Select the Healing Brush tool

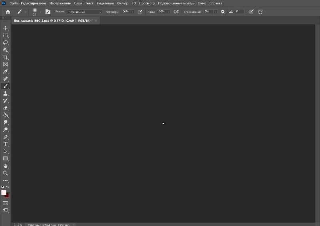coord(6,79)
